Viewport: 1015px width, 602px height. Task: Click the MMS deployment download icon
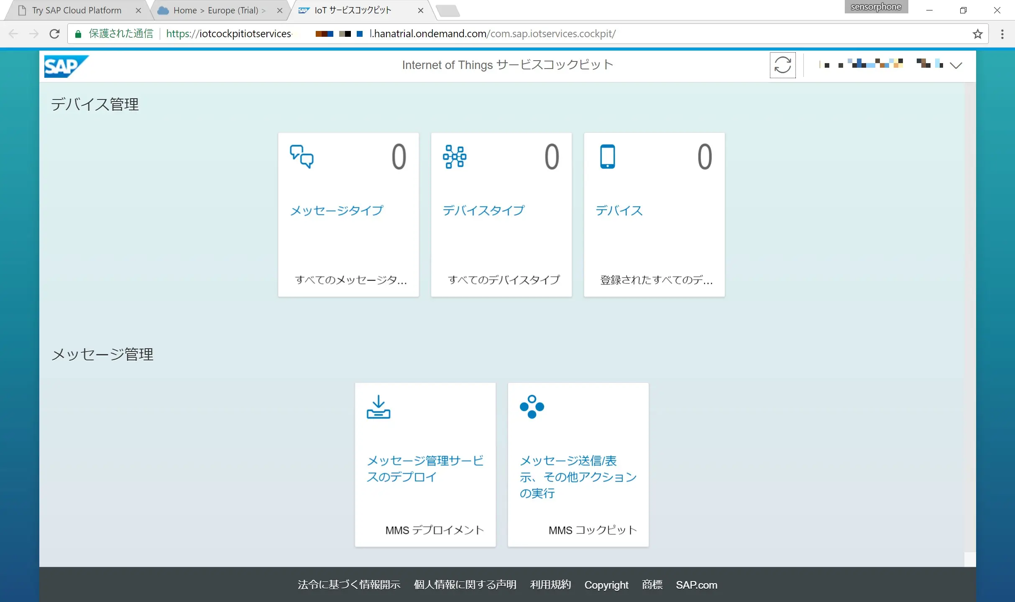tap(378, 406)
